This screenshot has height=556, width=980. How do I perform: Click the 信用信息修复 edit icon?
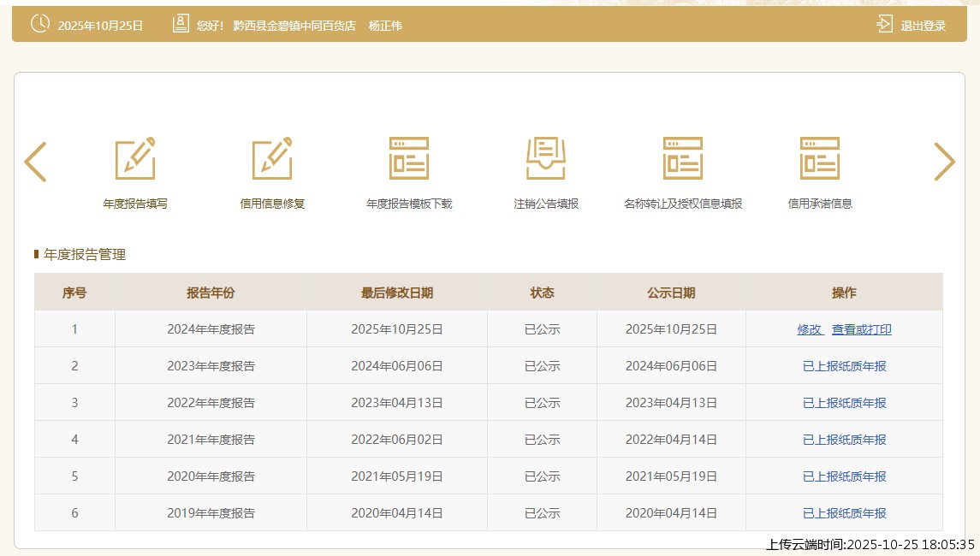coord(272,158)
